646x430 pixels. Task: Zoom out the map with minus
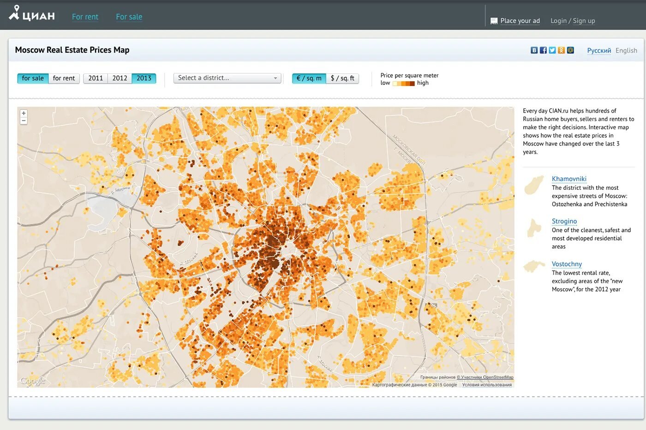[24, 121]
